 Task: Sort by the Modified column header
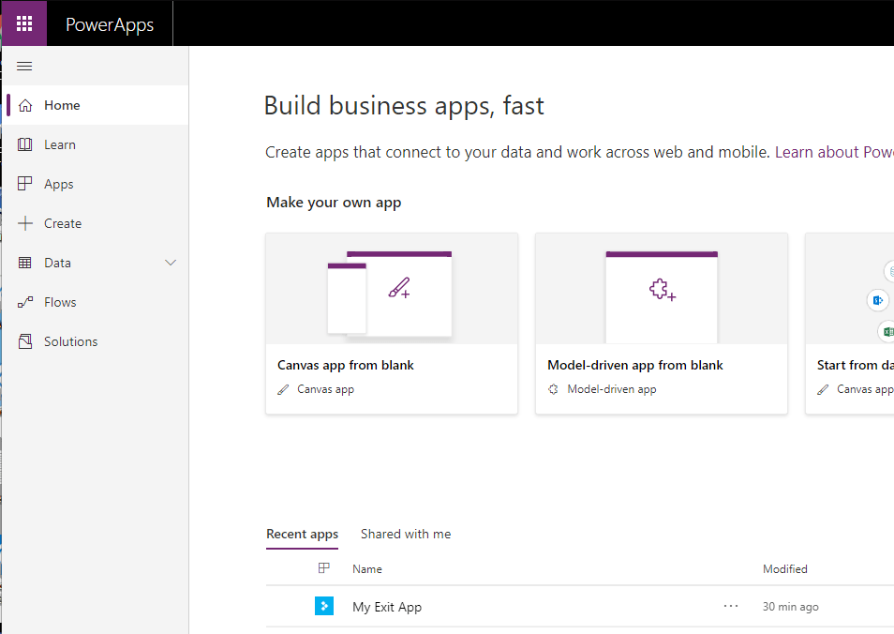tap(785, 569)
